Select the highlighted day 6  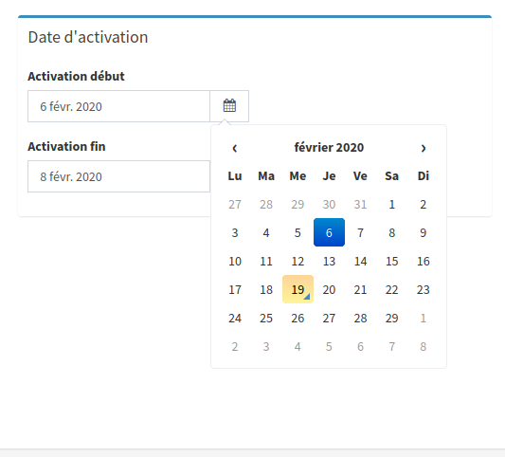click(x=329, y=232)
